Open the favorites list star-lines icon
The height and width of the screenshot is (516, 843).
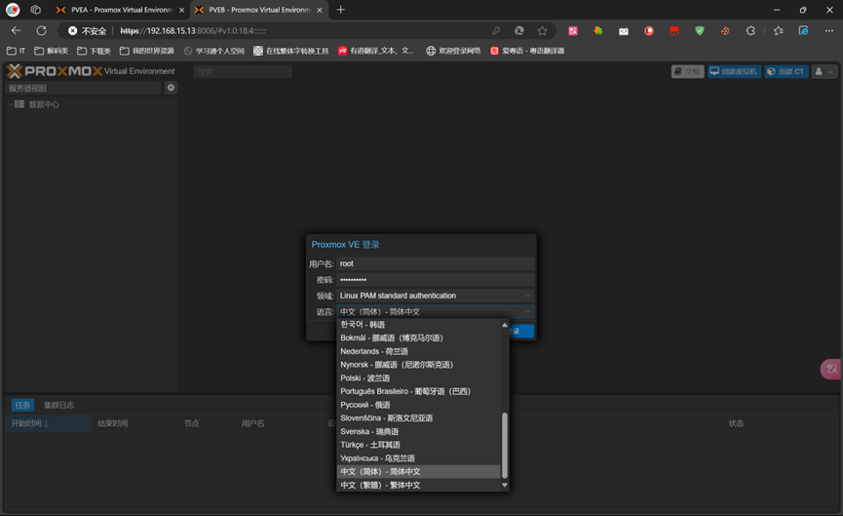(778, 30)
